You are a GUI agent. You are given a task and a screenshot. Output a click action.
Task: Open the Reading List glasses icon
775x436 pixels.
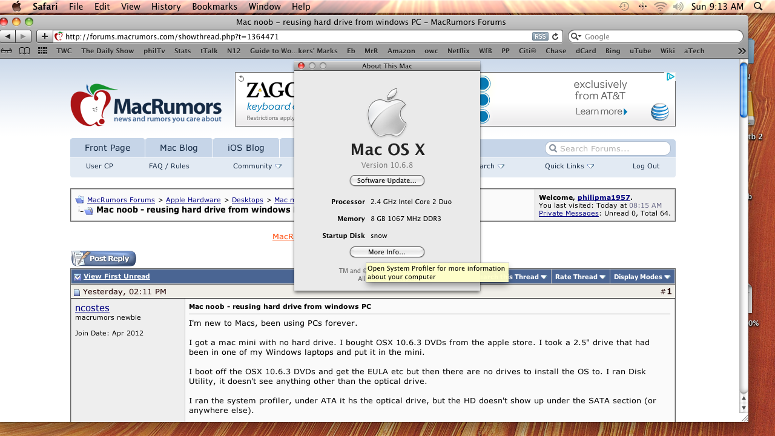(x=6, y=51)
